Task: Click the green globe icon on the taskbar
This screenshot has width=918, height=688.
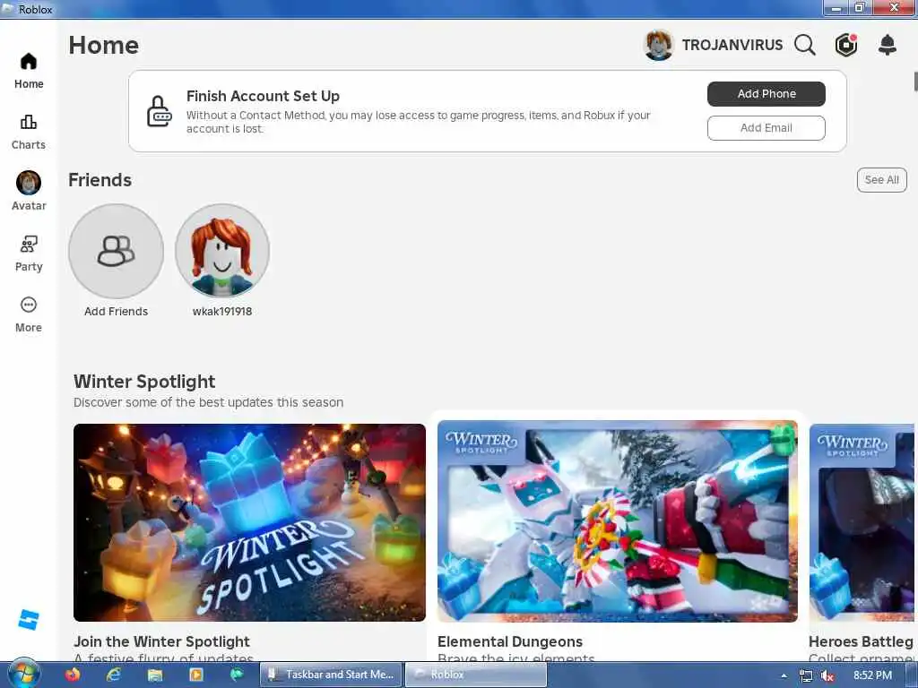Action: click(237, 675)
